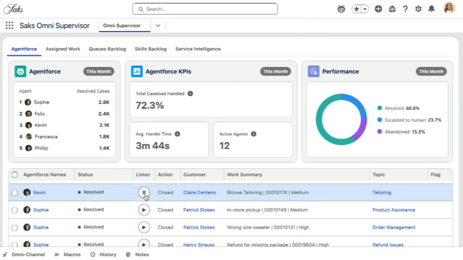Screen dimensions: 463x260
Task: Sort by the Status column header
Action: (85, 174)
